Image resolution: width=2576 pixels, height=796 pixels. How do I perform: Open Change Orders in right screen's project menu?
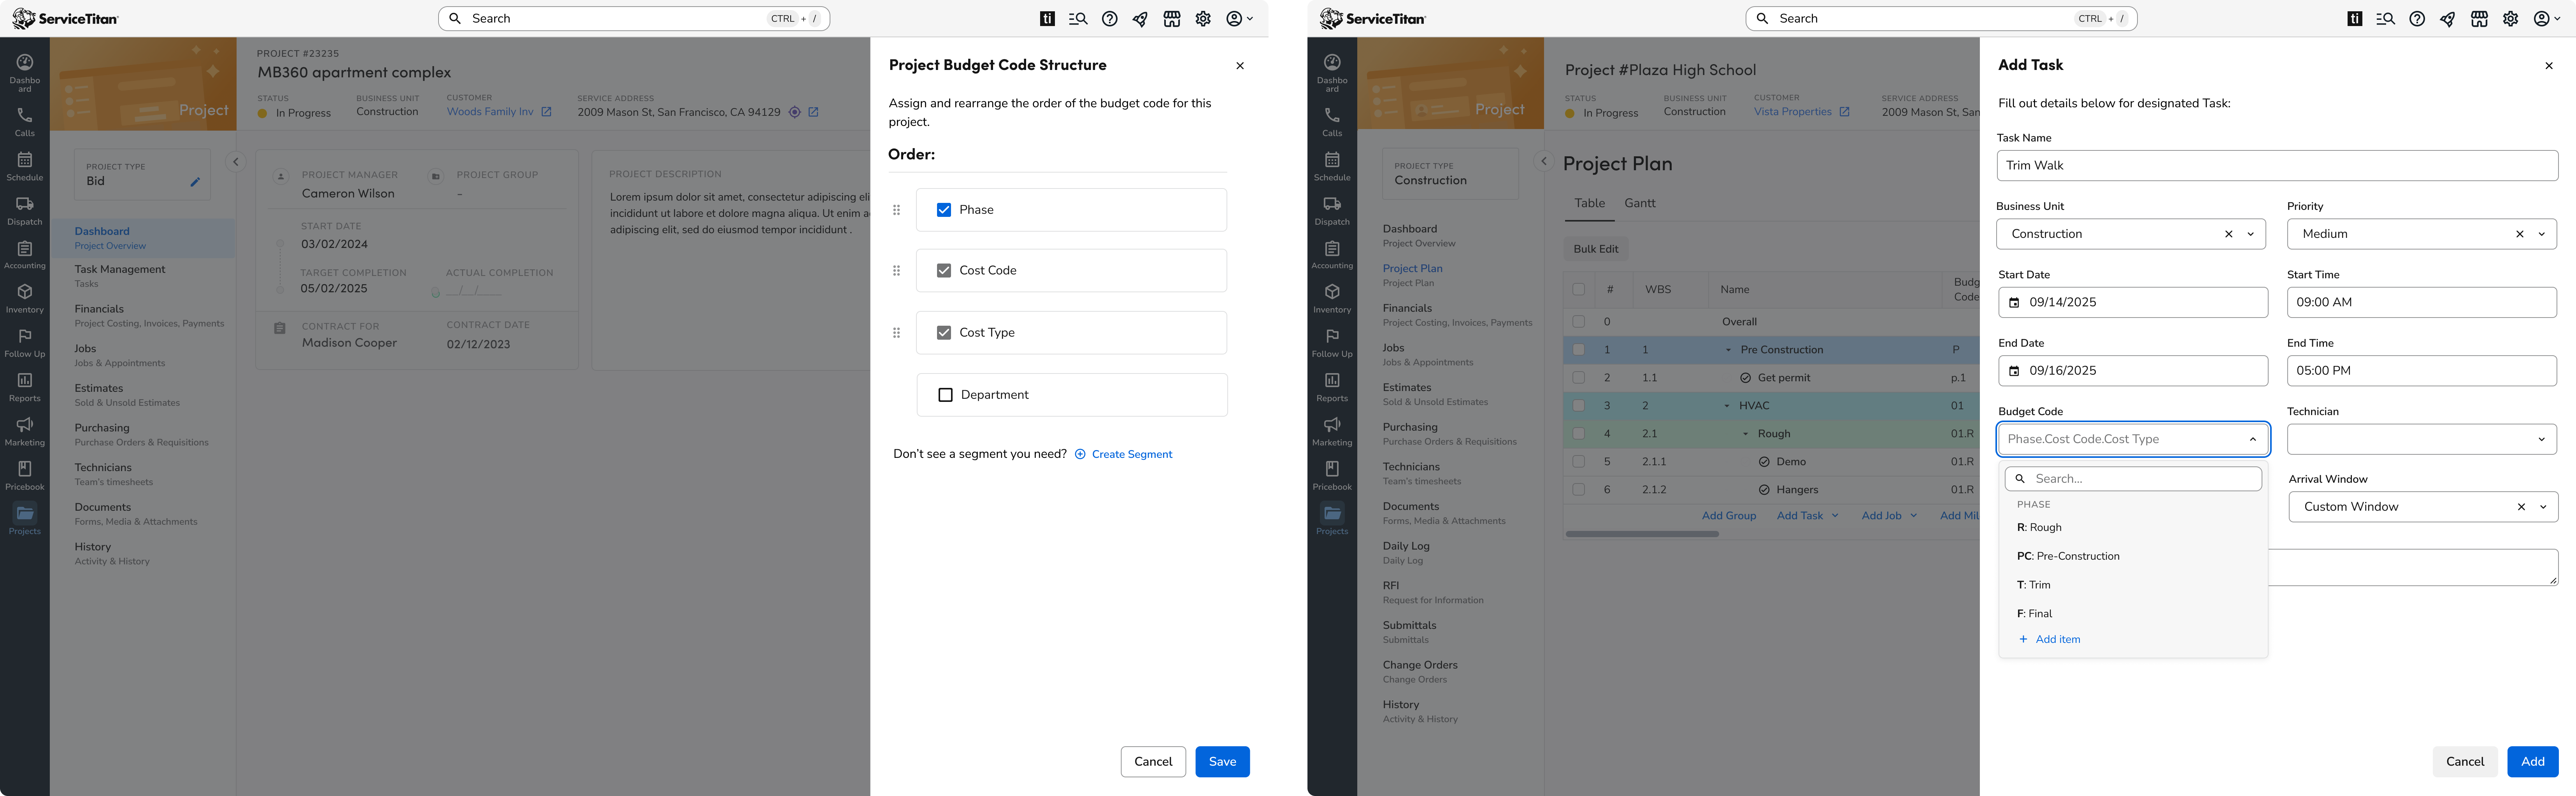coord(1420,671)
